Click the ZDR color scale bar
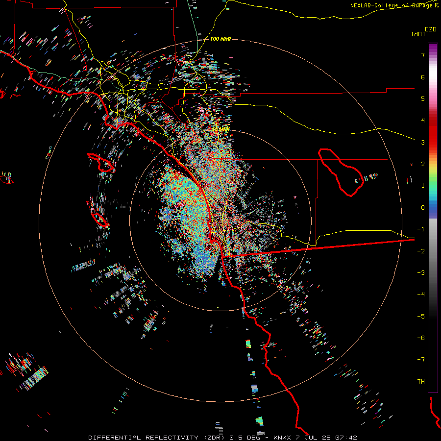 coord(433,218)
